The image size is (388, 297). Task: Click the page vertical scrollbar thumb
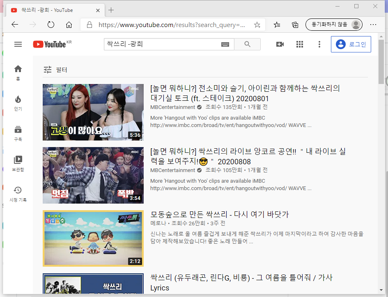381,61
